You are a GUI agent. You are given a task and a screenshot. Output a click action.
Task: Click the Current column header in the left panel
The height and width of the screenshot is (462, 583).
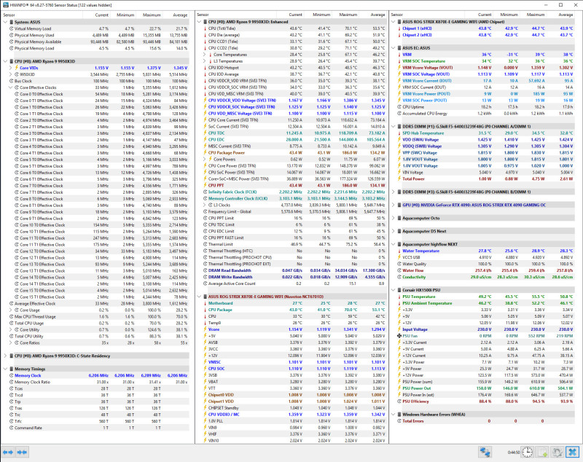(x=96, y=15)
